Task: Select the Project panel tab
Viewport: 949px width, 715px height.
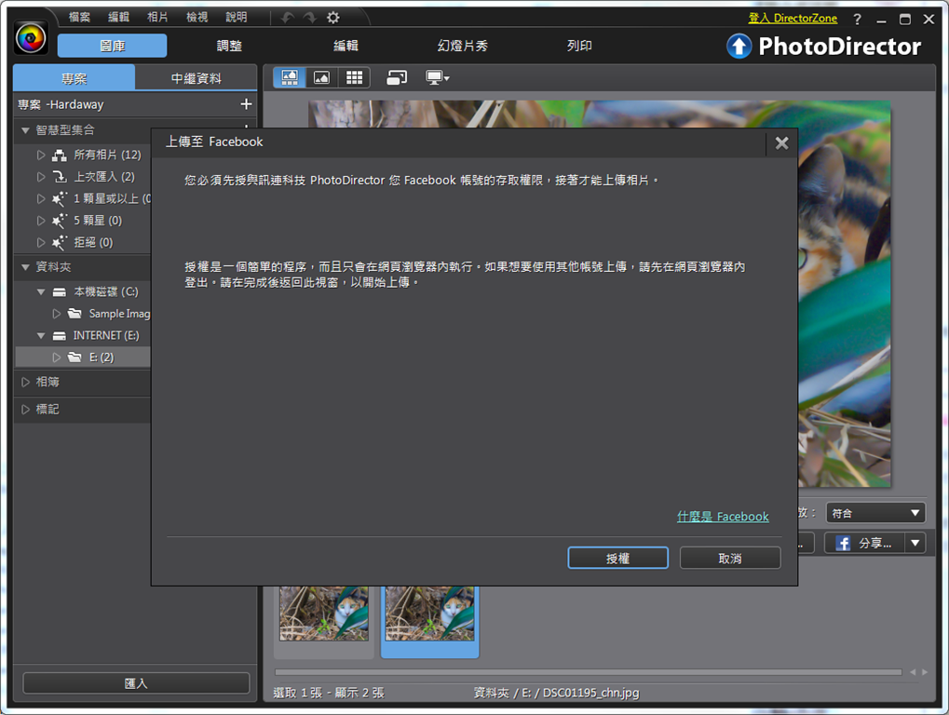Action: tap(74, 78)
